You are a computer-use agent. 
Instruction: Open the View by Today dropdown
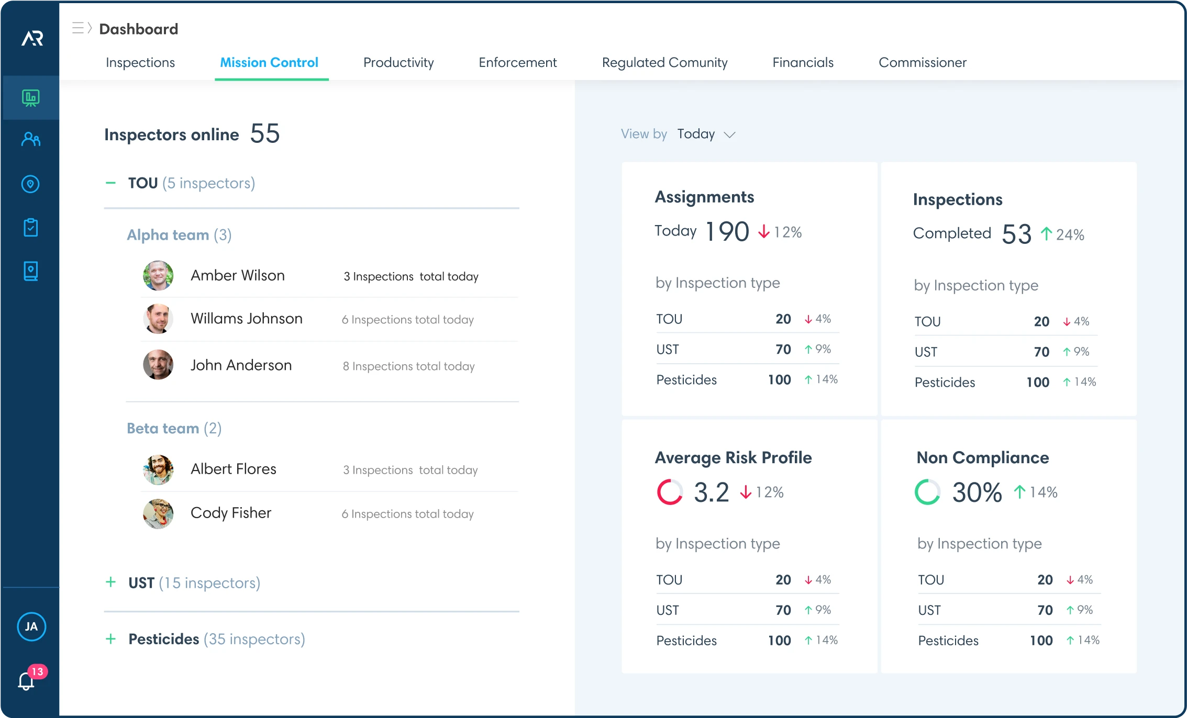pyautogui.click(x=678, y=134)
